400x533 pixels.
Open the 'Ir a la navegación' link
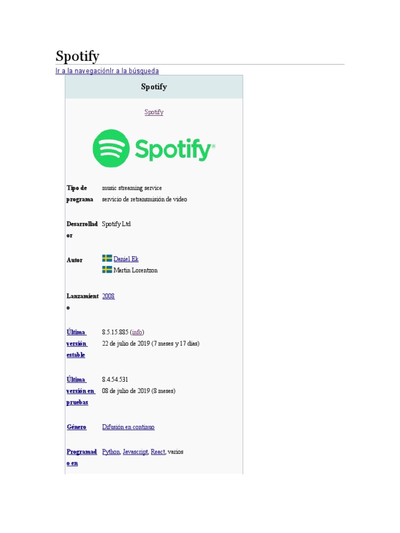(82, 71)
